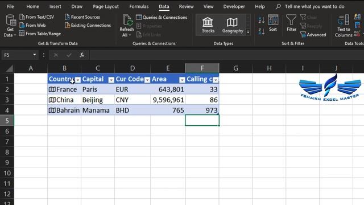Toggle the Filter funnel button
The height and width of the screenshot is (205, 364).
(x=291, y=23)
